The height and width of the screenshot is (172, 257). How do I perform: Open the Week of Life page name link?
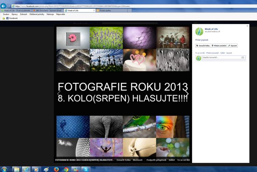click(x=211, y=29)
